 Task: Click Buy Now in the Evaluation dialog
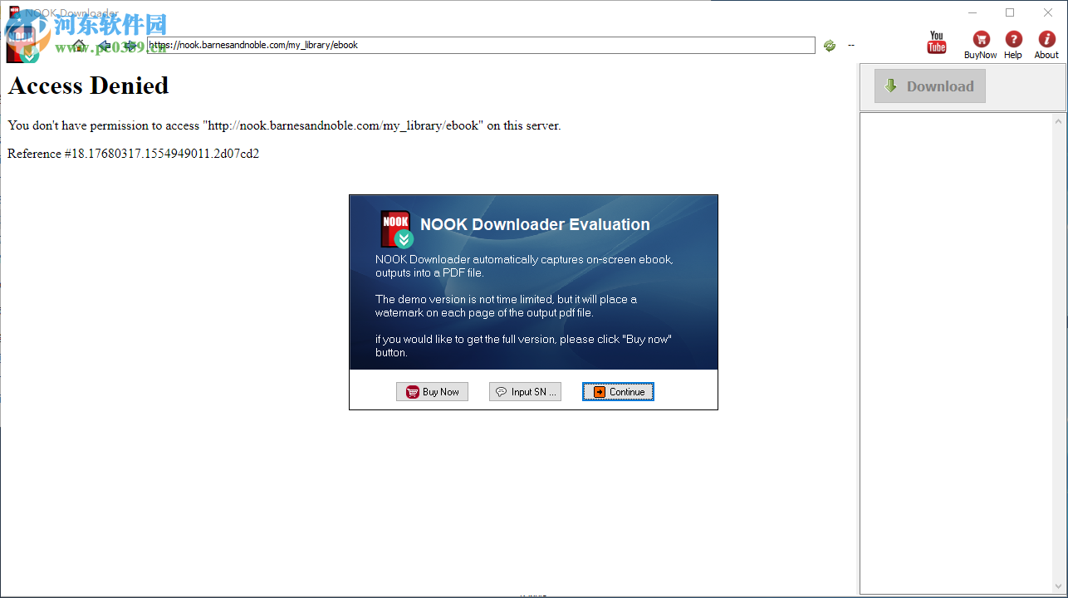pos(432,392)
